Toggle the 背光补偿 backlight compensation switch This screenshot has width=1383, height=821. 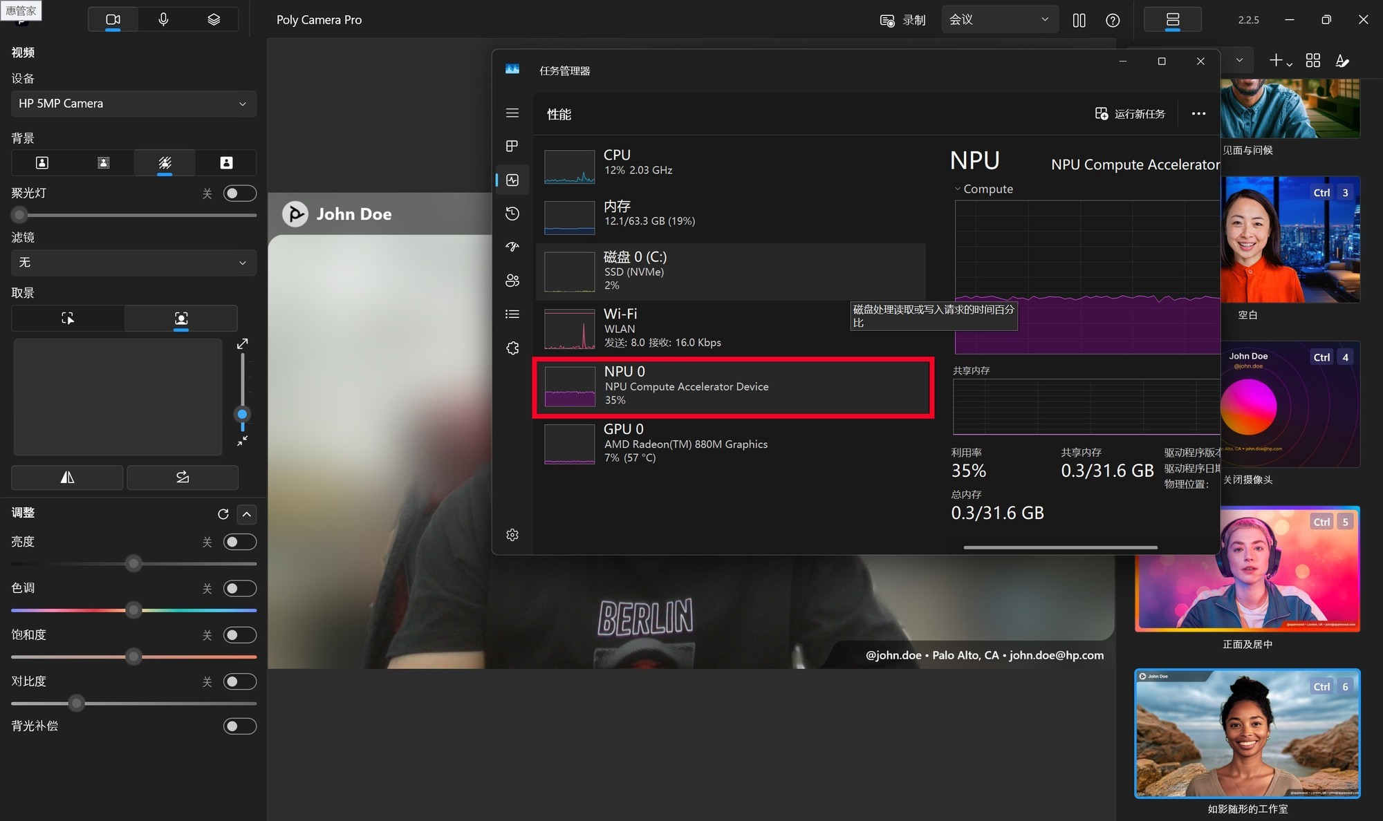(x=239, y=726)
